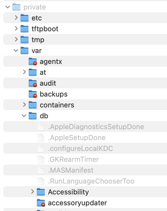Click the .MASManifest file icon
Screen dimensions: 167x211
(41, 170)
